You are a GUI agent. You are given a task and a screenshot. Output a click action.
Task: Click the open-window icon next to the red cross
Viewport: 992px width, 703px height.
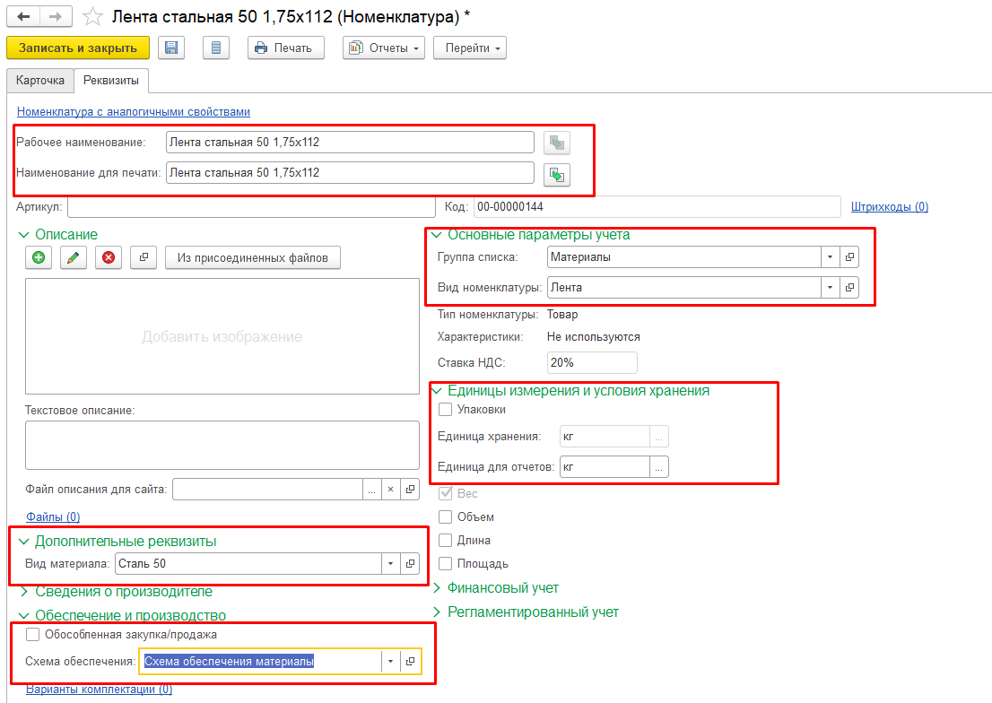144,257
